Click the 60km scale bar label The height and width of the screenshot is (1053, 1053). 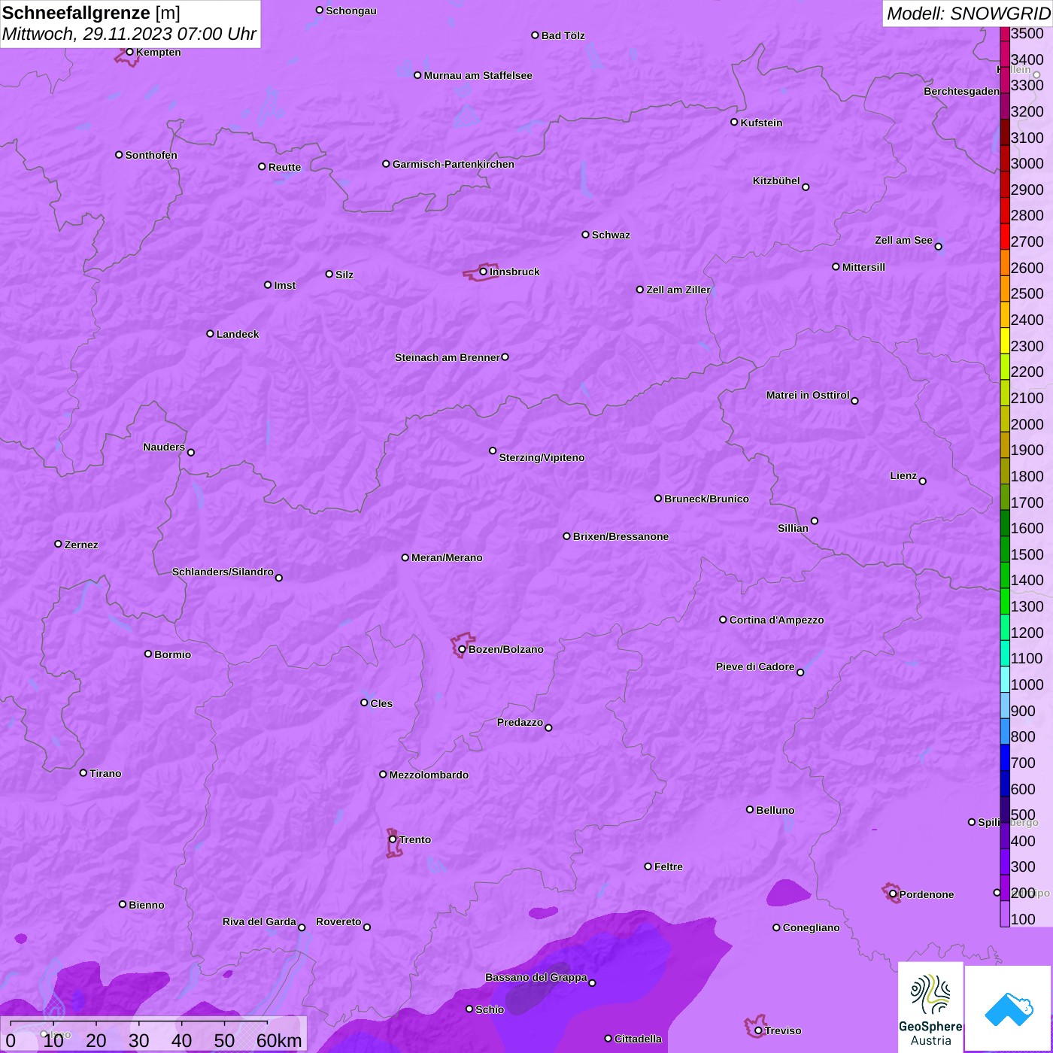pyautogui.click(x=279, y=1040)
